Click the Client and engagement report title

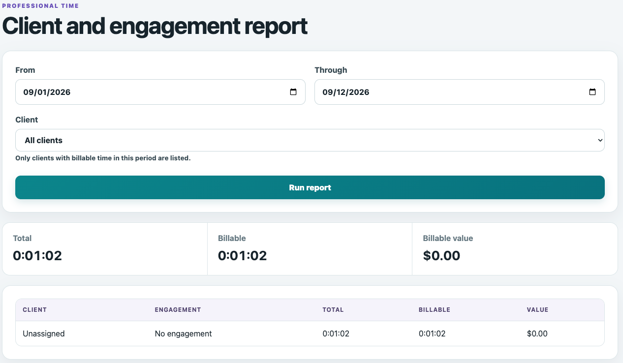click(155, 27)
